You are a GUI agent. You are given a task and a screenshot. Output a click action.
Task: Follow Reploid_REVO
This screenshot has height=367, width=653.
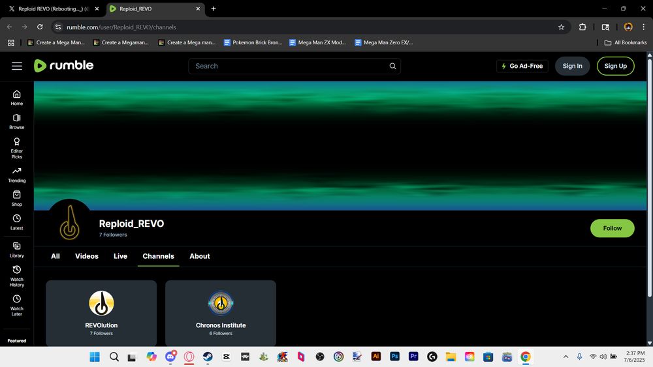[613, 228]
